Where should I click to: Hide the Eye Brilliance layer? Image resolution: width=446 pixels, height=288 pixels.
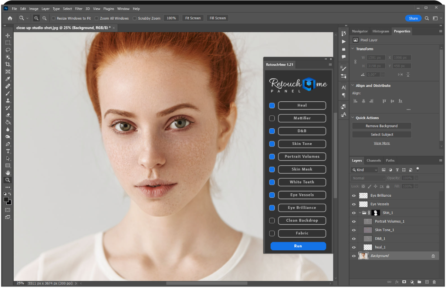point(354,196)
